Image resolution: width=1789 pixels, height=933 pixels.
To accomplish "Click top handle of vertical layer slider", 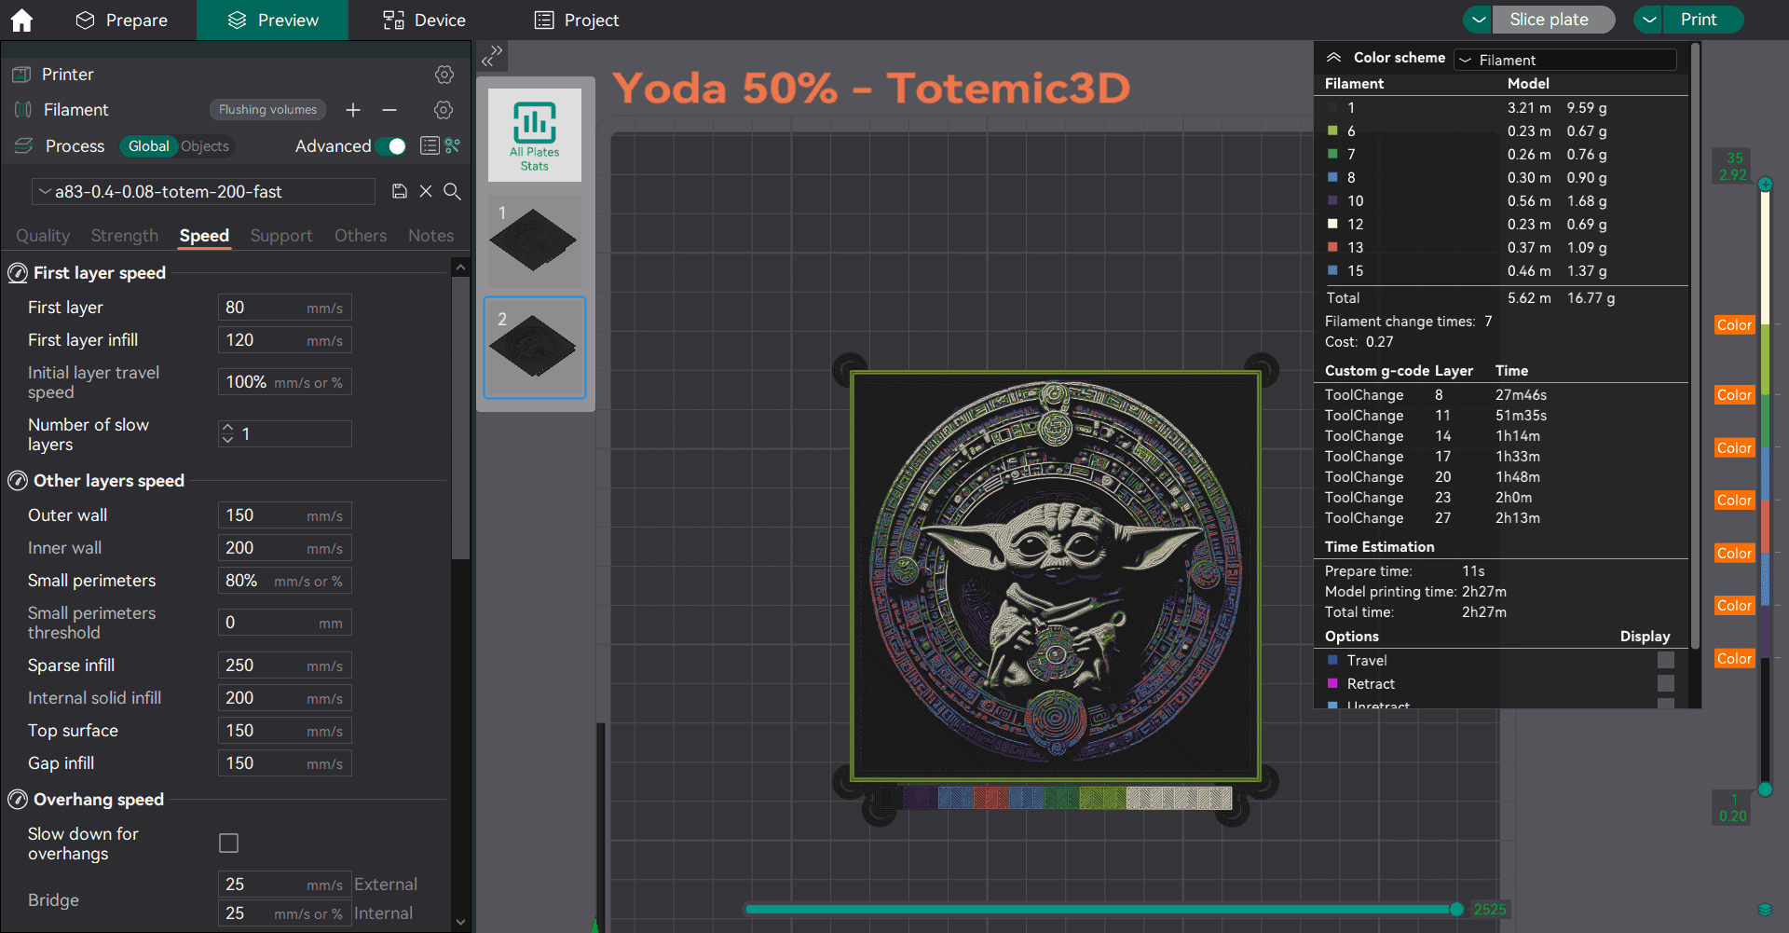I will tap(1765, 185).
